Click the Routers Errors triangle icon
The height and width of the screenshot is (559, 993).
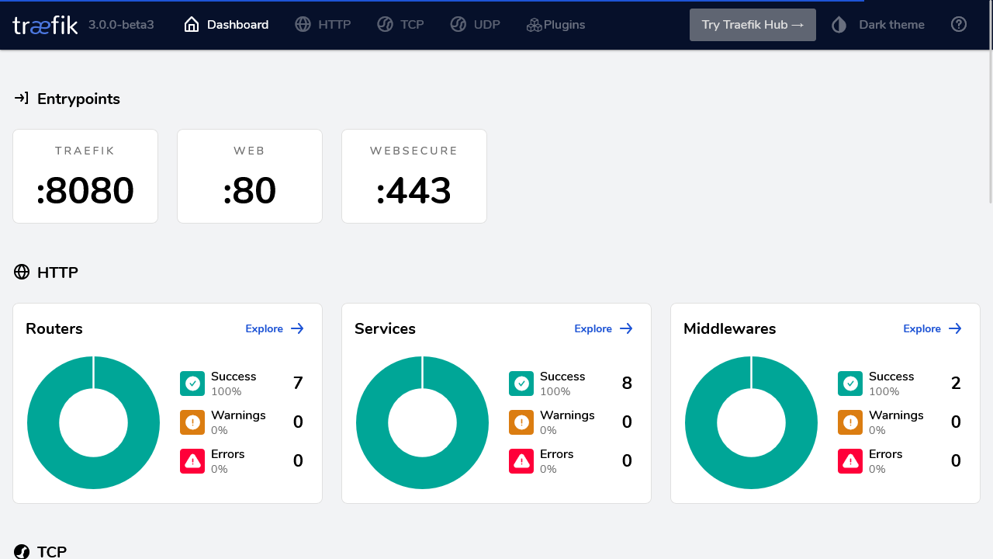(x=192, y=461)
